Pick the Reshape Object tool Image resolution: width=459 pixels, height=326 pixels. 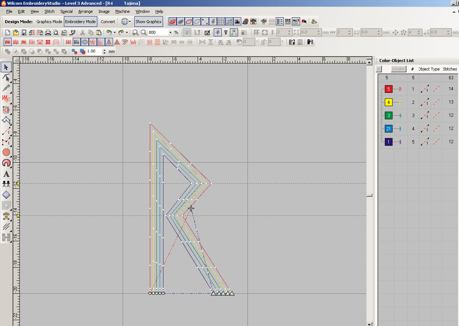pos(6,77)
